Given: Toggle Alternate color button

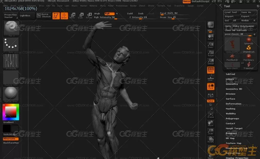Looking at the screenshot, I should coord(11,139).
